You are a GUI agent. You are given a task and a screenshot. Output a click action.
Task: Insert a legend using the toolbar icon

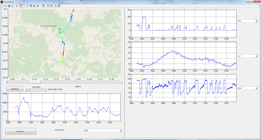click(52, 6)
